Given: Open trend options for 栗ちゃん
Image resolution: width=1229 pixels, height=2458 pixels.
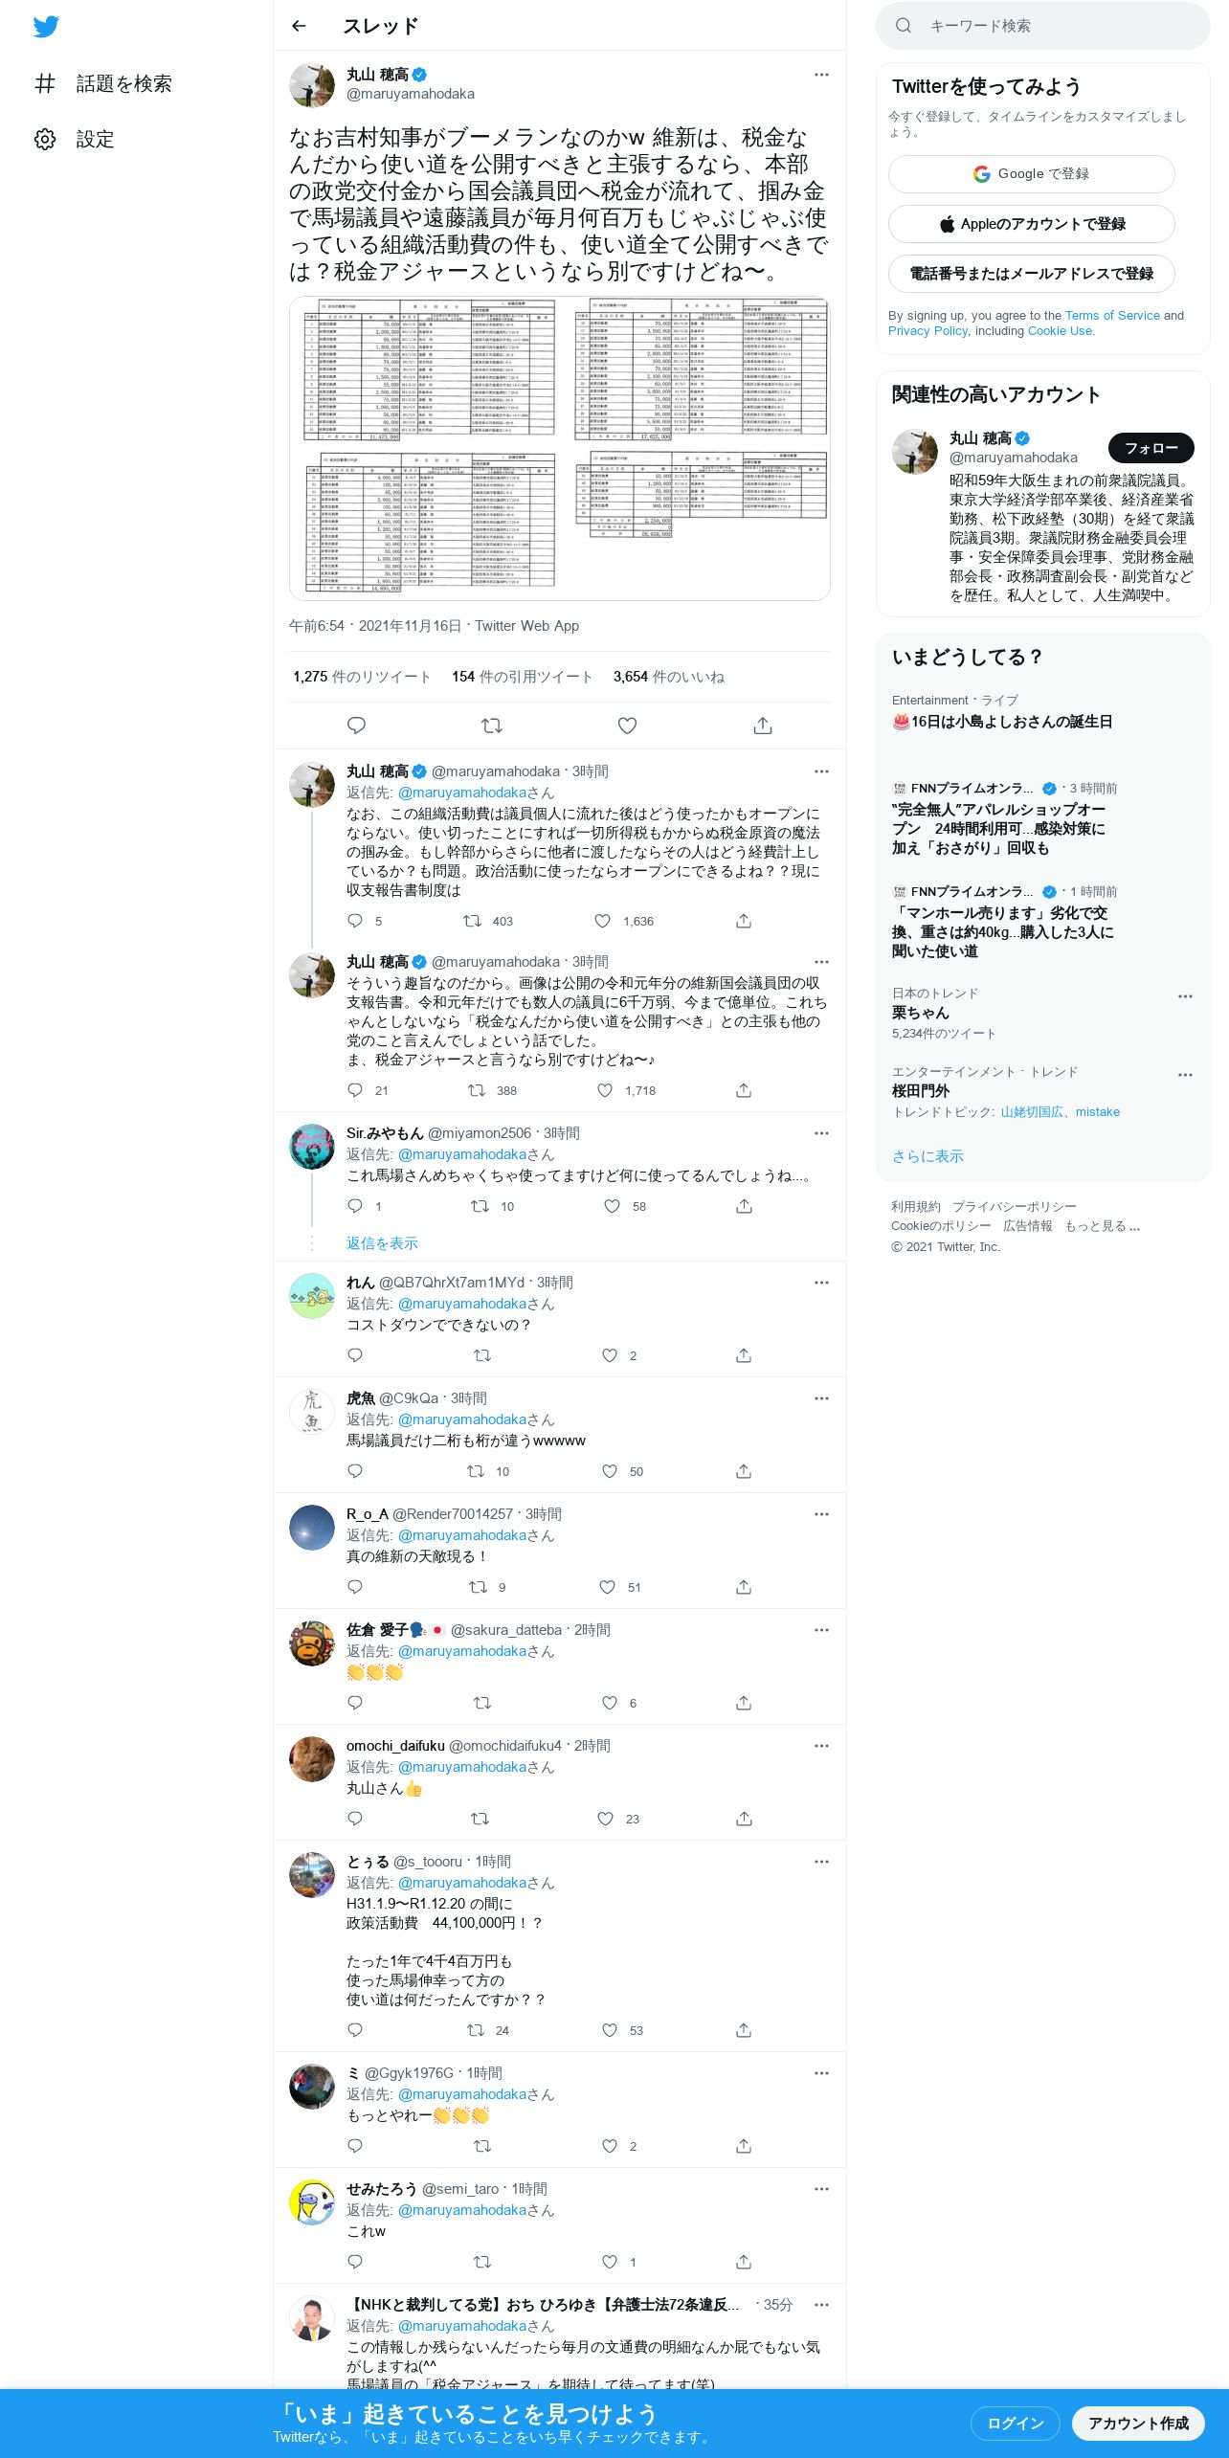Looking at the screenshot, I should point(1185,996).
